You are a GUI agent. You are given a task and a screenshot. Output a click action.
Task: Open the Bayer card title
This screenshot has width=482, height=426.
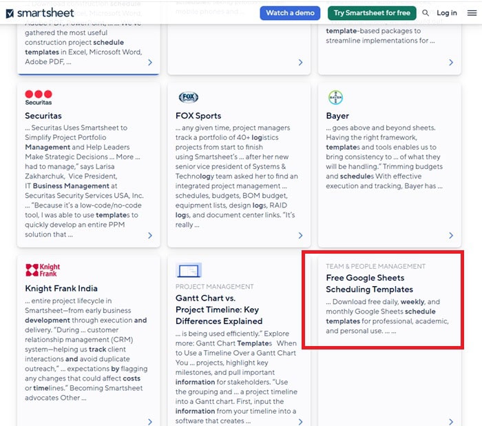337,116
